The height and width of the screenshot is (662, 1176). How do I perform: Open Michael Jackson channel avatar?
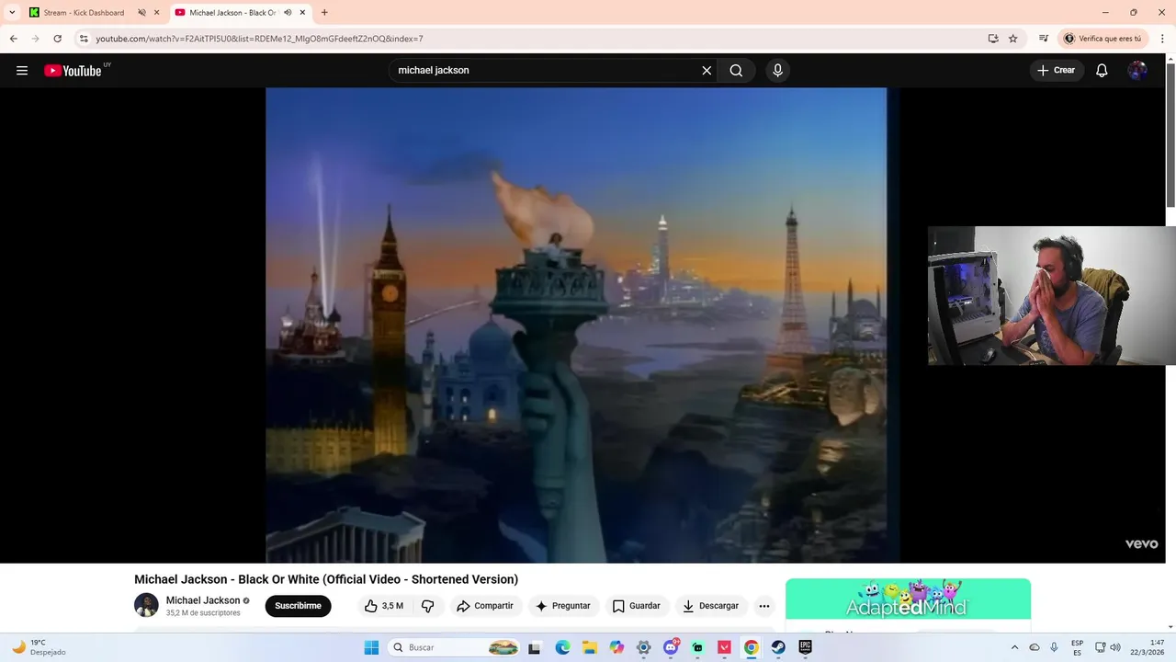pos(146,605)
